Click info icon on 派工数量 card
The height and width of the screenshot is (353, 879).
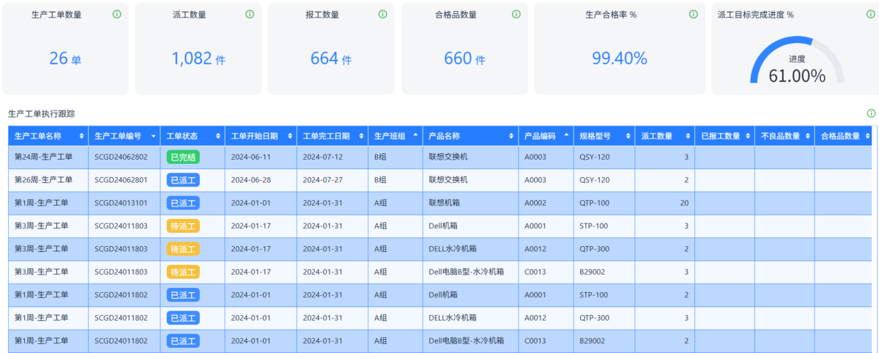click(250, 14)
